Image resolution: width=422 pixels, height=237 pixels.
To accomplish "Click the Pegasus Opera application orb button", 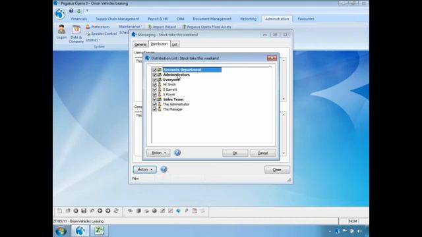I will tap(60, 14).
